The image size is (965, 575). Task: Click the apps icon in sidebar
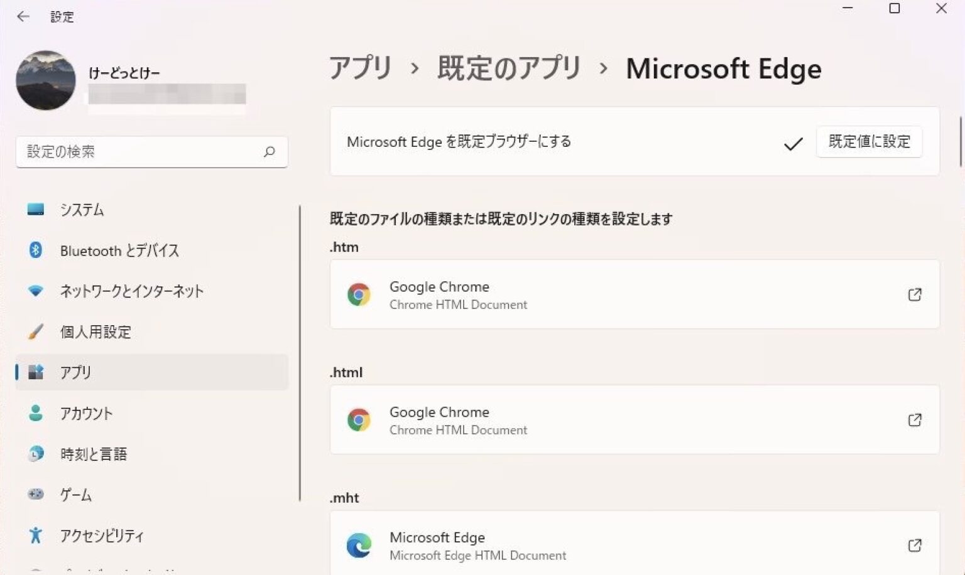[x=36, y=372]
